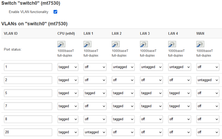Click the LAN 4 port status icon
Screen dimensions: 222x139
pos(172,44)
